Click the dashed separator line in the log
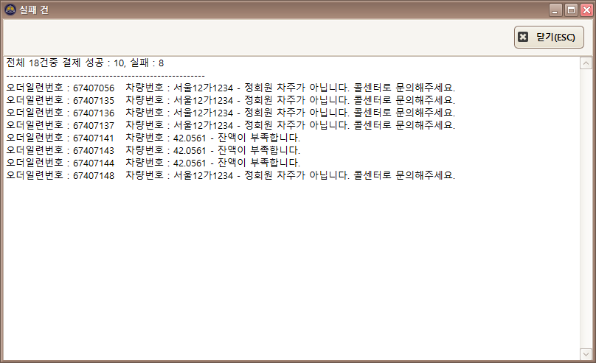This screenshot has width=596, height=363. (105, 75)
